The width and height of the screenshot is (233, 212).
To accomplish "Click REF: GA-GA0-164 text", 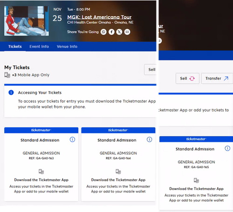I will click(x=118, y=158).
